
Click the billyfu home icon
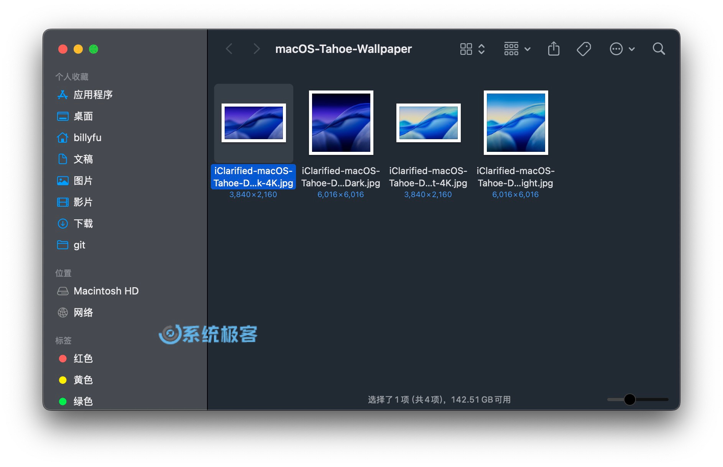pyautogui.click(x=62, y=138)
